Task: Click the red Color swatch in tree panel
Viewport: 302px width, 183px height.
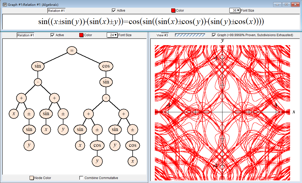Action: (x=81, y=35)
